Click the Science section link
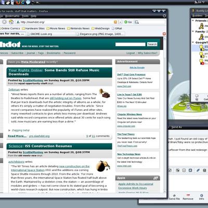This screenshot has height=208, width=208. (x=16, y=146)
